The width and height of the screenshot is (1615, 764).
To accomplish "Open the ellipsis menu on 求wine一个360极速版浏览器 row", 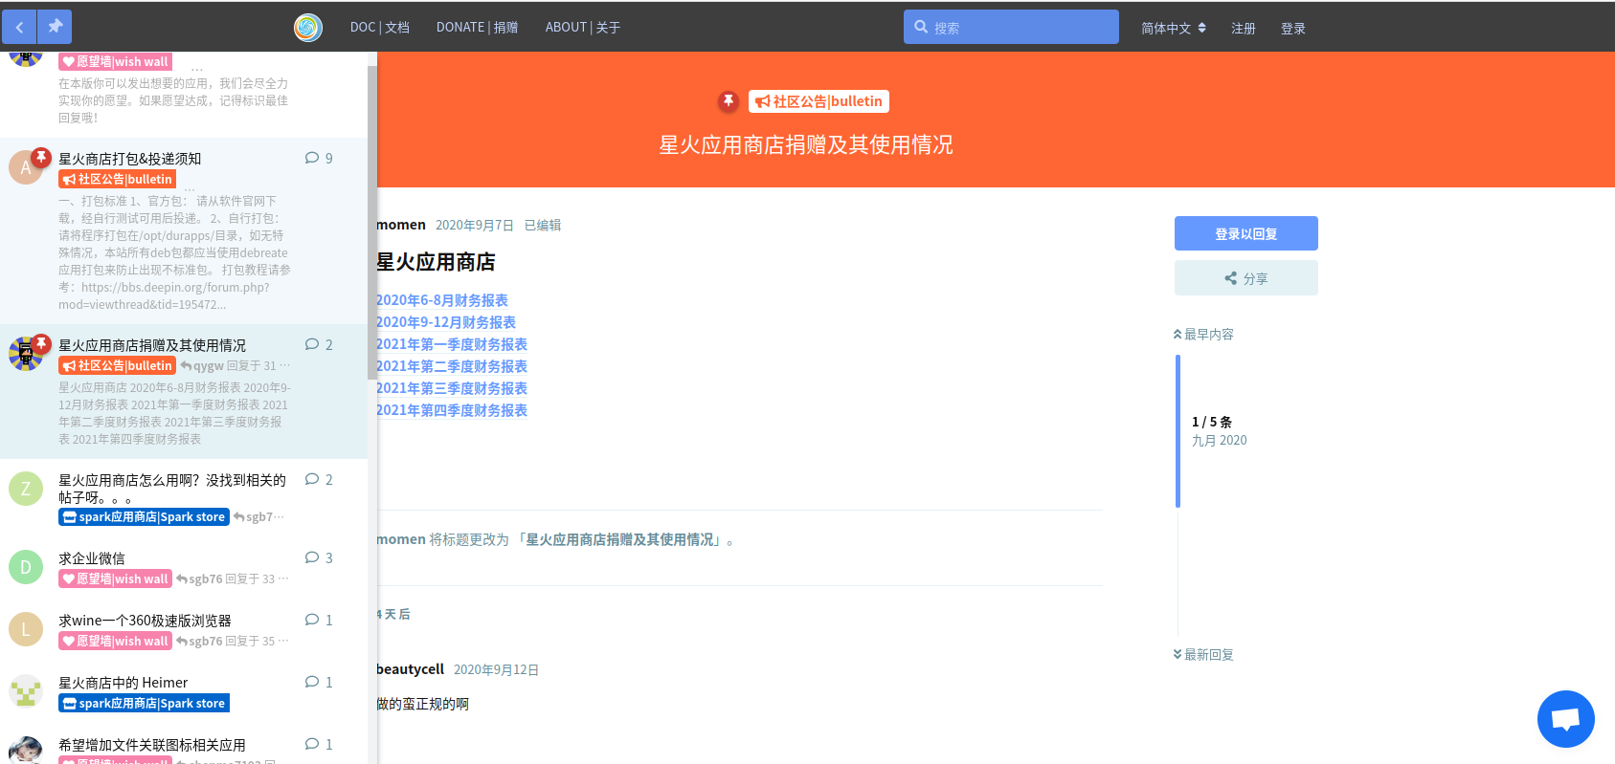I will click(x=283, y=642).
